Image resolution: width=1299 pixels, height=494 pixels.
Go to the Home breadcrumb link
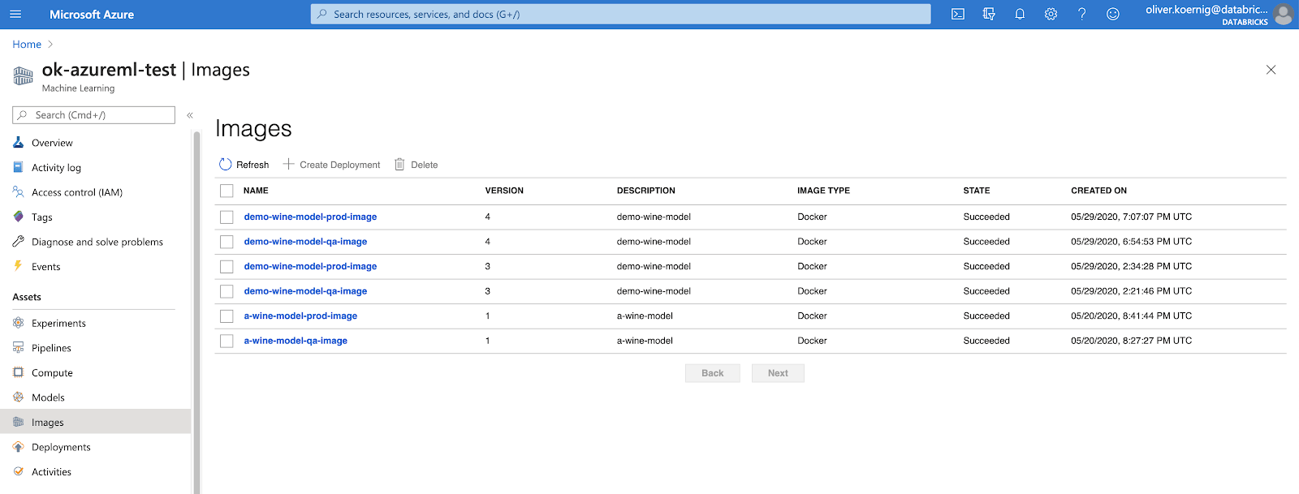(x=27, y=45)
